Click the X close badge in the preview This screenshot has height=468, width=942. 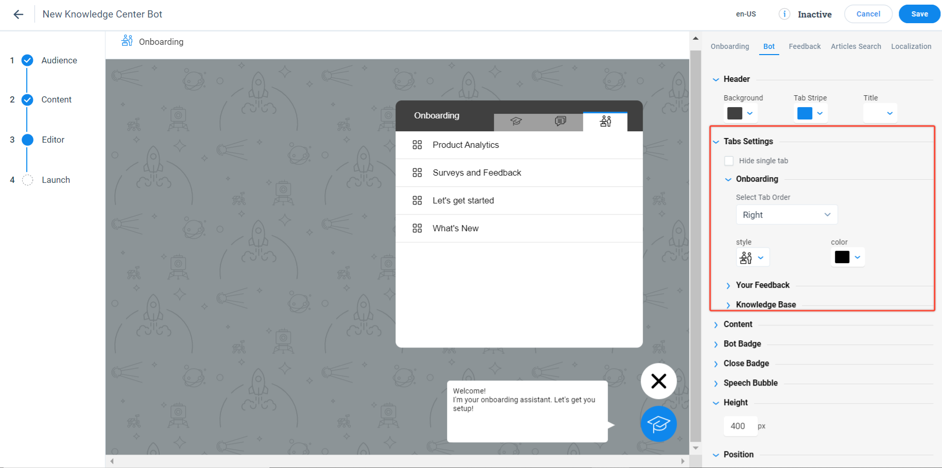659,381
